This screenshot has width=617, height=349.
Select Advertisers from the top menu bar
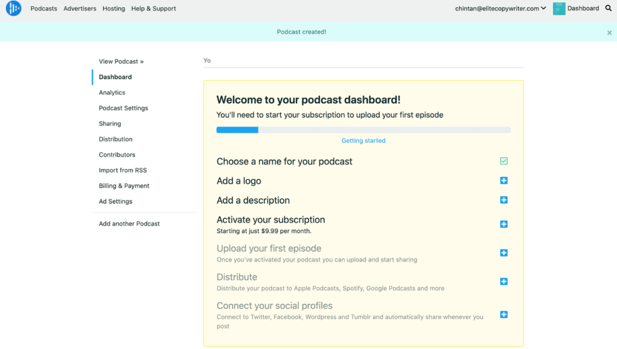coord(80,8)
